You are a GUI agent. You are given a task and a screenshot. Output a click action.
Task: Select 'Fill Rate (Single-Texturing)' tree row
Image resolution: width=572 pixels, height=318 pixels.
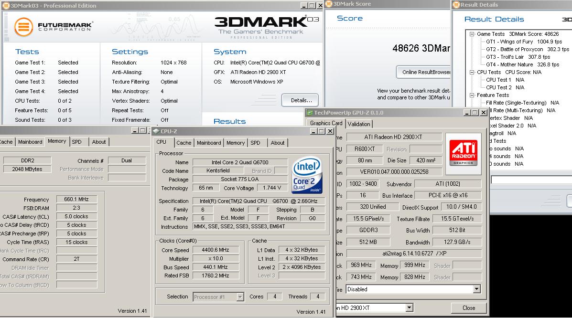coord(522,103)
